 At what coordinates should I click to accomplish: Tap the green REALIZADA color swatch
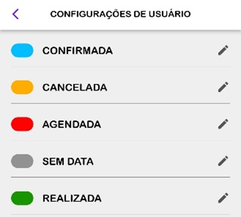point(22,198)
